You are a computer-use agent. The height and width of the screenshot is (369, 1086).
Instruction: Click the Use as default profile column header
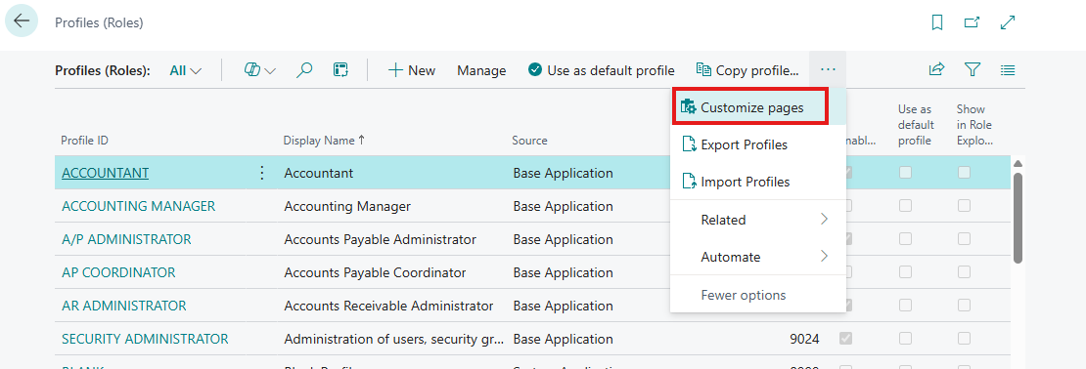pos(916,125)
